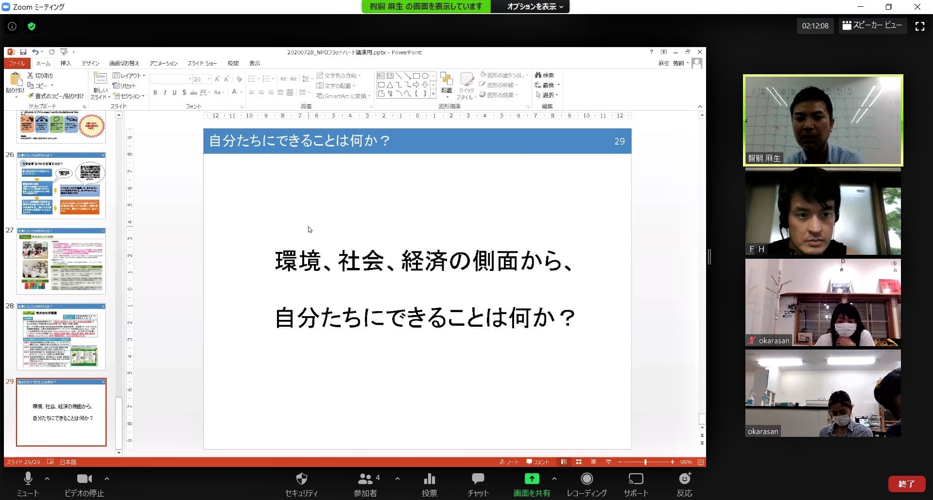Viewport: 933px width, 500px height.
Task: Open クイックスタイル gallery
Action: tap(466, 86)
